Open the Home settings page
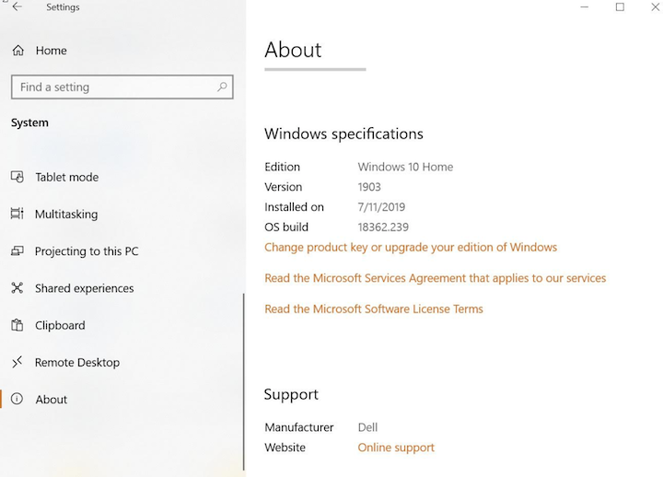Image resolution: width=663 pixels, height=477 pixels. pos(52,51)
